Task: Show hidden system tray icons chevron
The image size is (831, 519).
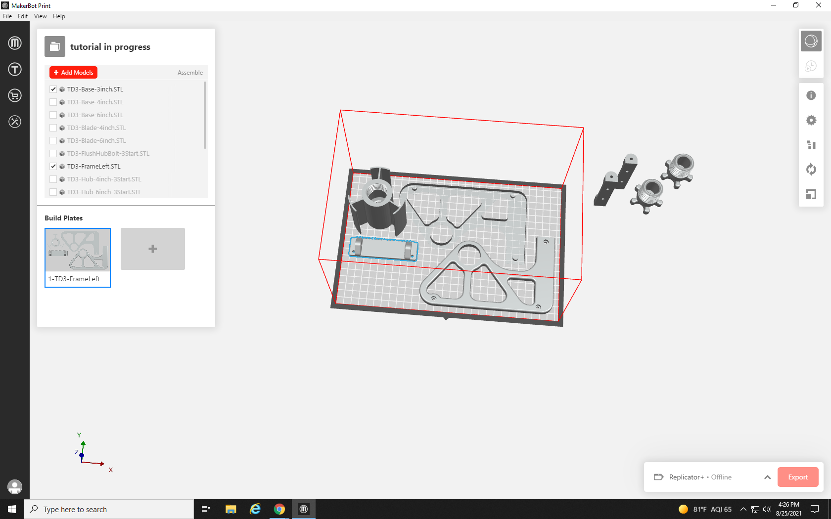Action: (x=743, y=509)
